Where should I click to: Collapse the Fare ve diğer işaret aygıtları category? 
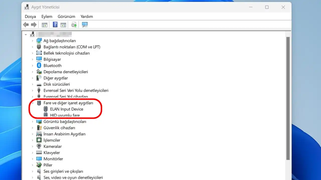click(33, 103)
